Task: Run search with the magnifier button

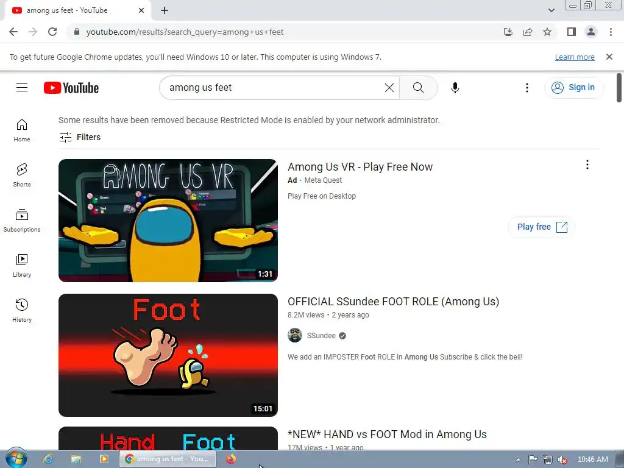Action: 418,88
